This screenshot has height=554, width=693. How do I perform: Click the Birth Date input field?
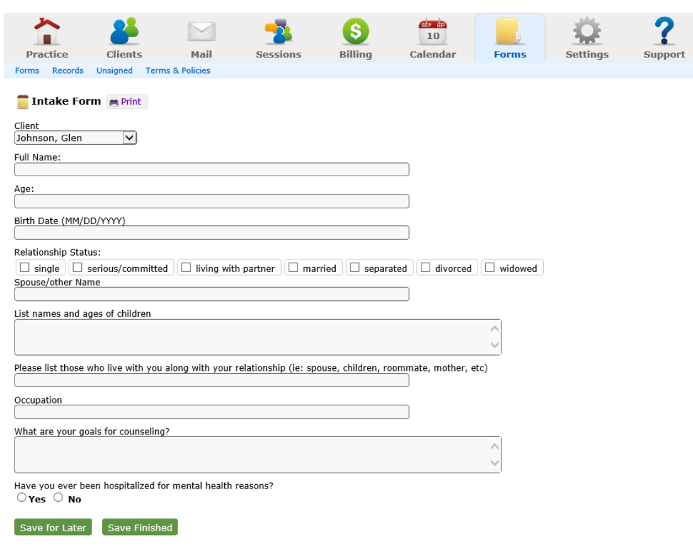pos(212,233)
